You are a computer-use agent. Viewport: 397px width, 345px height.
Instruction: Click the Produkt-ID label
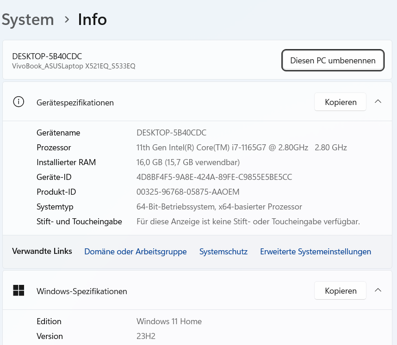[x=56, y=192]
